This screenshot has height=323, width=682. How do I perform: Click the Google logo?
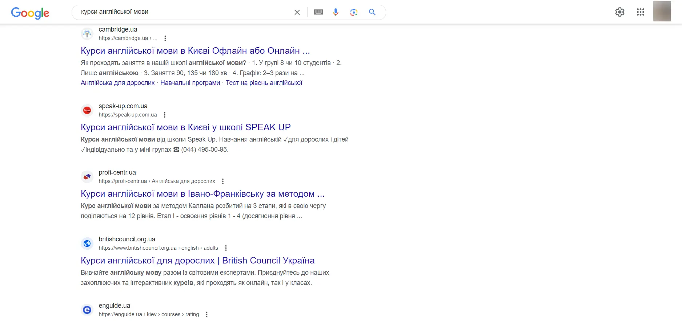[x=30, y=13]
